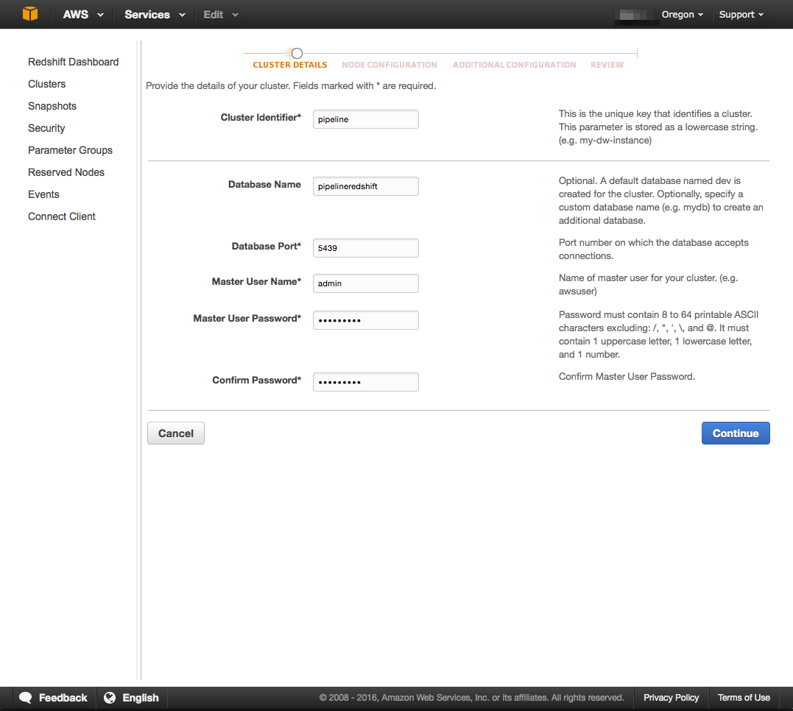Click the "Port number on which the database" help text

[653, 250]
